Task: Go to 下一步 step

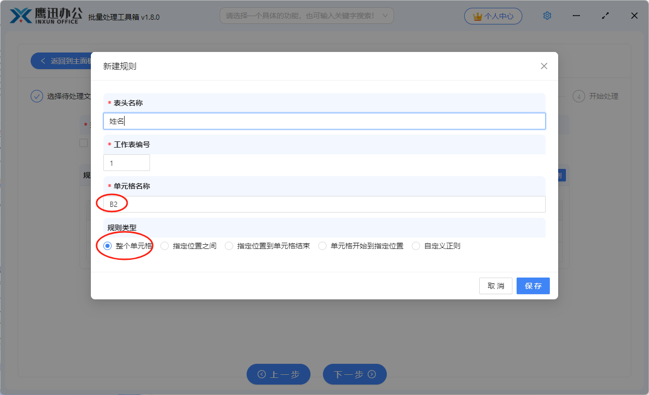Action: click(355, 374)
